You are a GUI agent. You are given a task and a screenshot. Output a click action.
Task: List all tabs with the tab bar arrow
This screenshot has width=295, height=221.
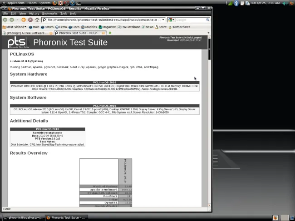pos(208,33)
